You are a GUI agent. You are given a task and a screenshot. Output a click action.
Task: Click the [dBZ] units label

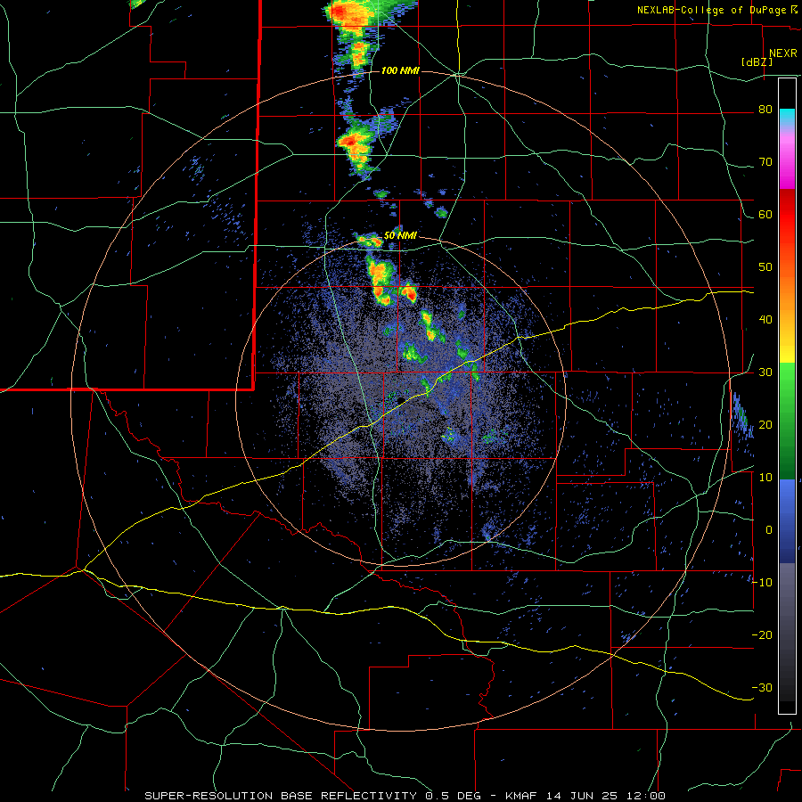click(x=757, y=61)
